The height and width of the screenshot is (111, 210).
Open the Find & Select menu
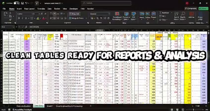(183, 16)
